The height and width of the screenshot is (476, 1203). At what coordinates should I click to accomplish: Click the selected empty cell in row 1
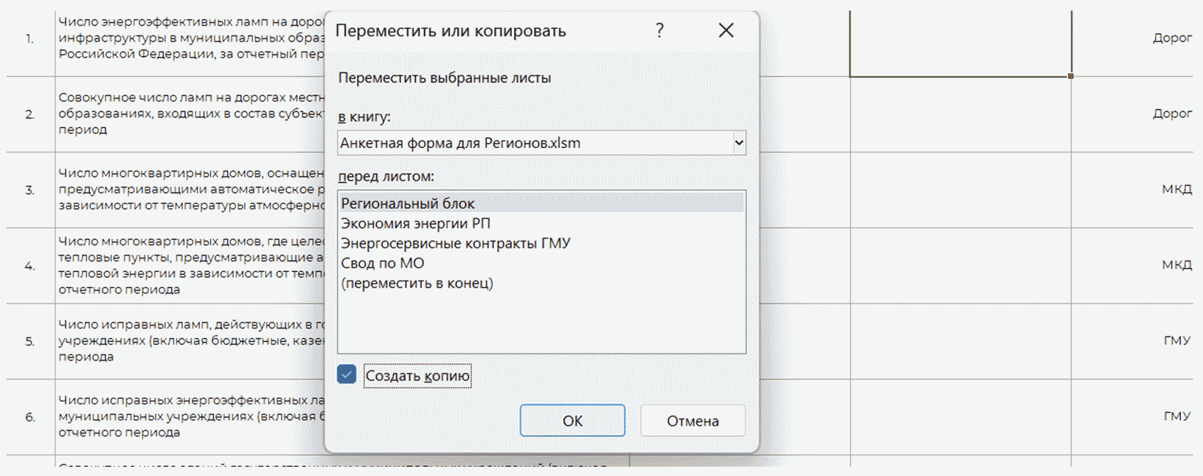(960, 42)
